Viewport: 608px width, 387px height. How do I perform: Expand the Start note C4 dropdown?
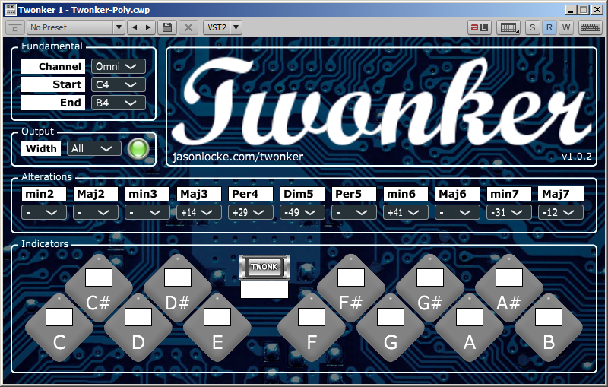(118, 84)
